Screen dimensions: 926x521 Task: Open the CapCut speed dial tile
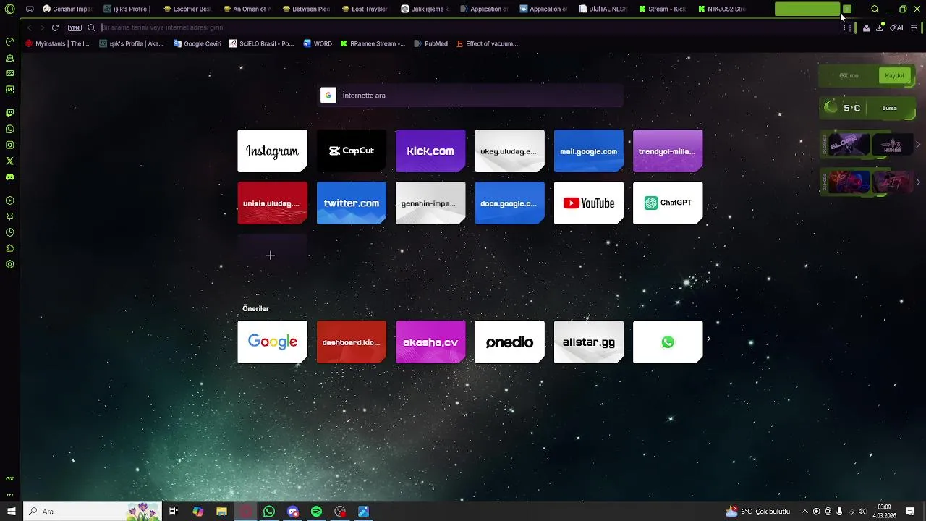[351, 151]
